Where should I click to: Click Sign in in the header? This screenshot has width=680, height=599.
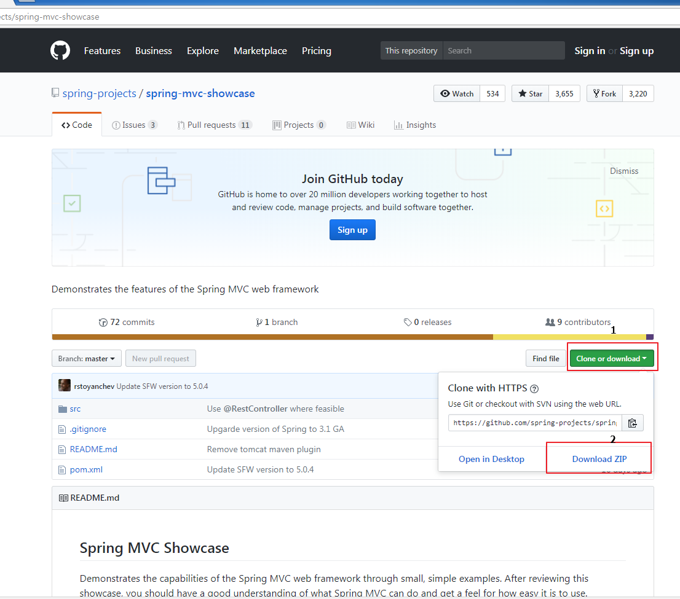[590, 51]
